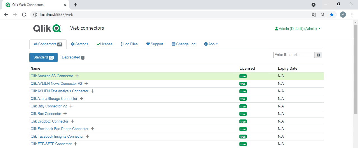Reload the page with refresh icon
Screen dimensions: 358x148
pyautogui.click(x=24, y=15)
